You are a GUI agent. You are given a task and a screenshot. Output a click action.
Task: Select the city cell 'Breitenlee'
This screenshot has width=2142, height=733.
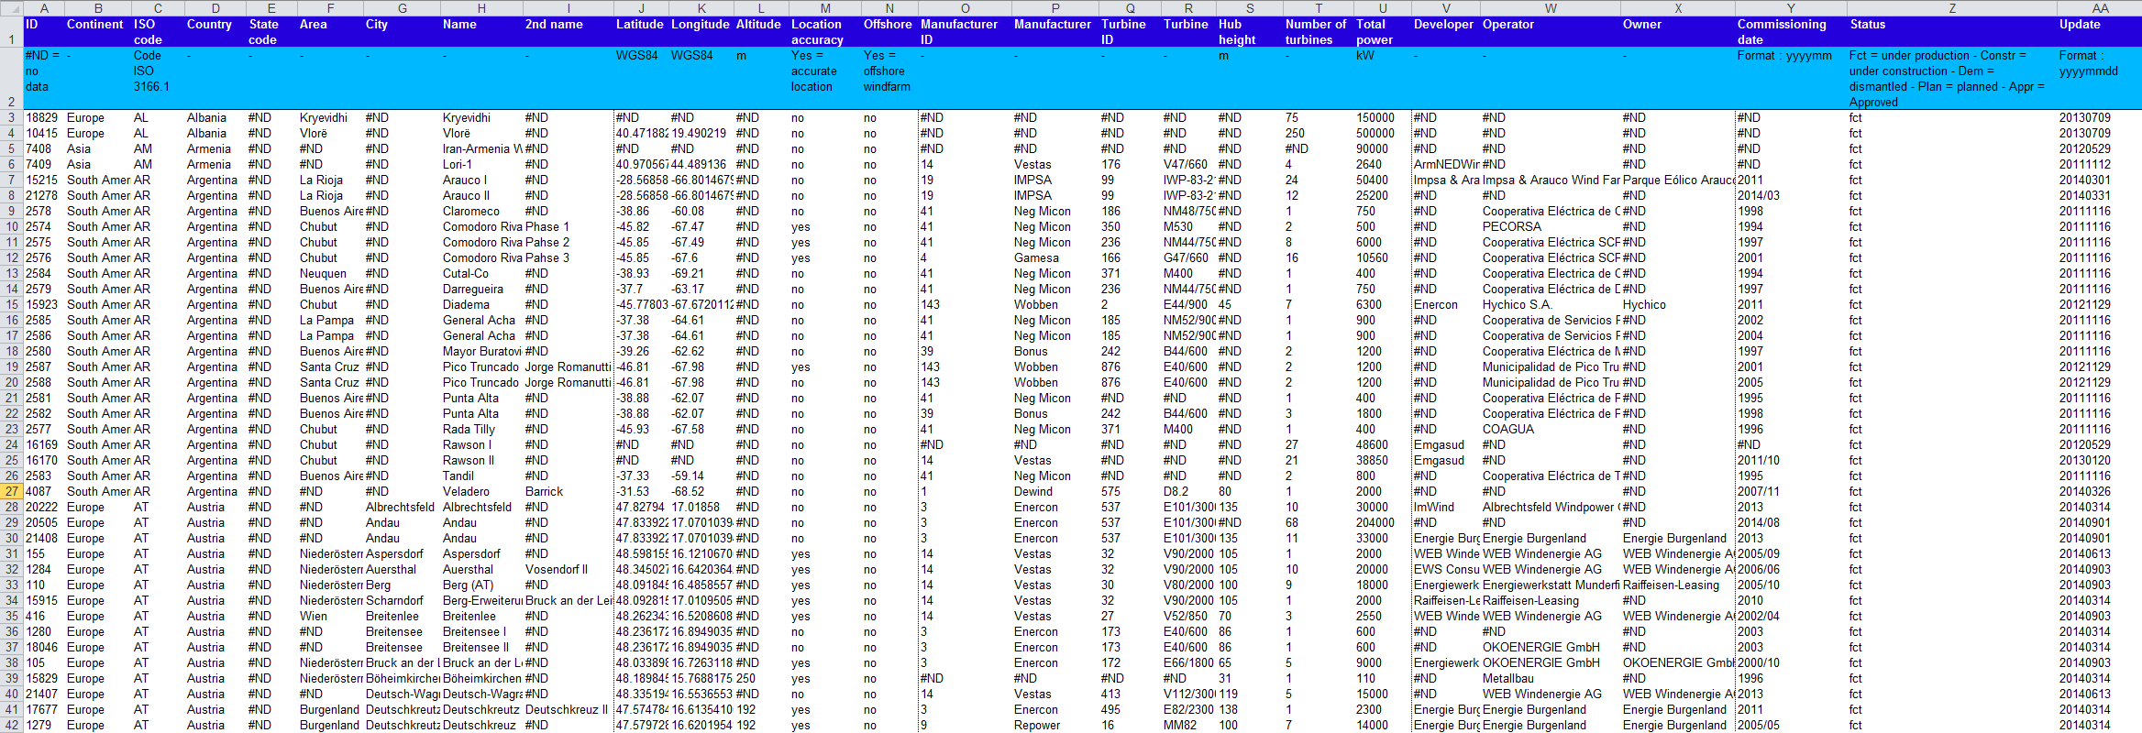point(402,616)
